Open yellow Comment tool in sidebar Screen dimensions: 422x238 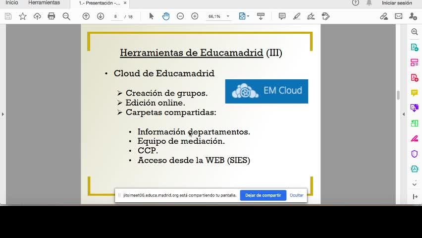415,93
